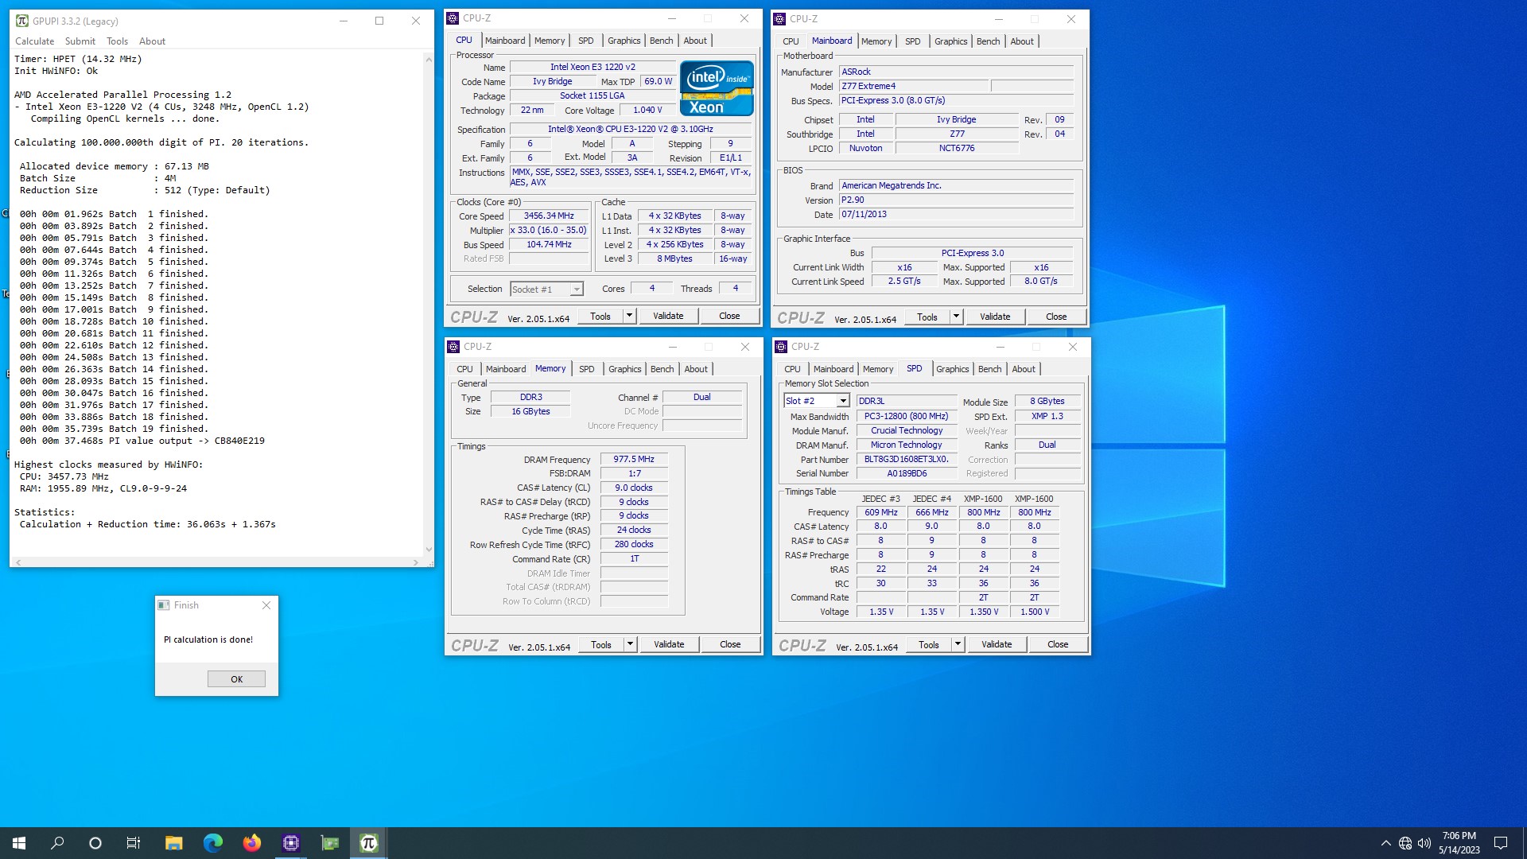Click Close button in Memory window

tap(730, 644)
